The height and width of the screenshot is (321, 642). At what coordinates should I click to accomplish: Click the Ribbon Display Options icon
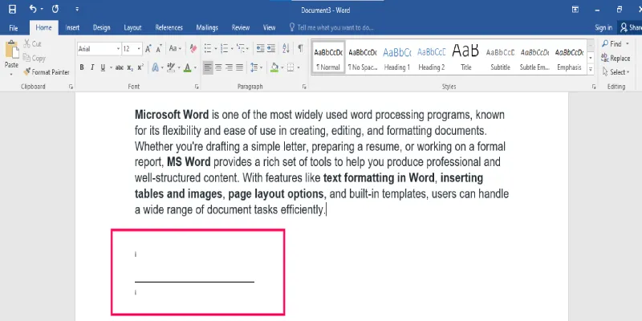575,9
